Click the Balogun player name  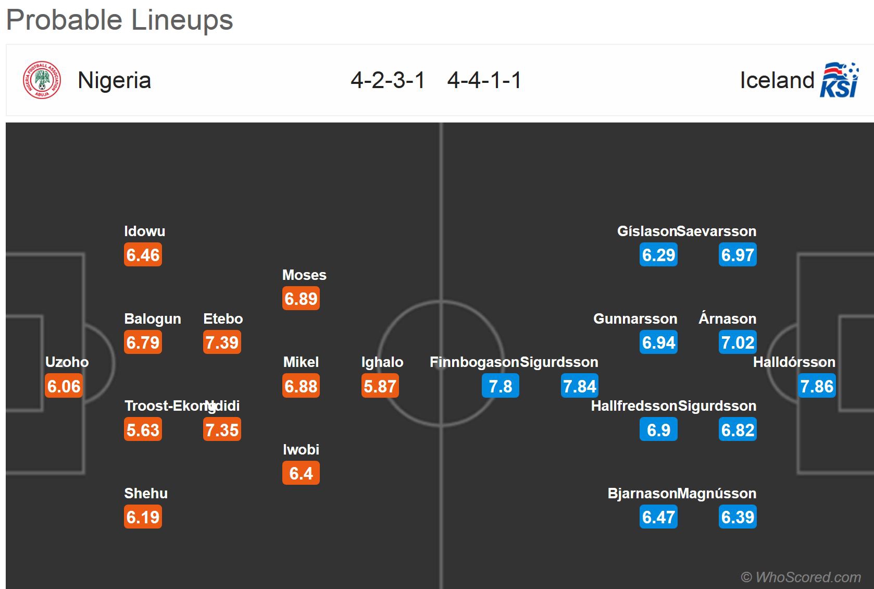tap(153, 318)
